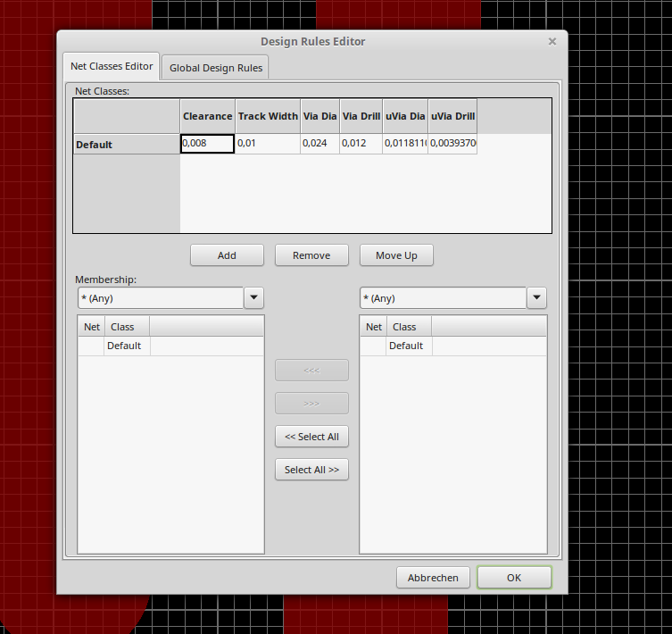The height and width of the screenshot is (634, 672).
Task: Select the uVia Dia value cell
Action: [405, 144]
